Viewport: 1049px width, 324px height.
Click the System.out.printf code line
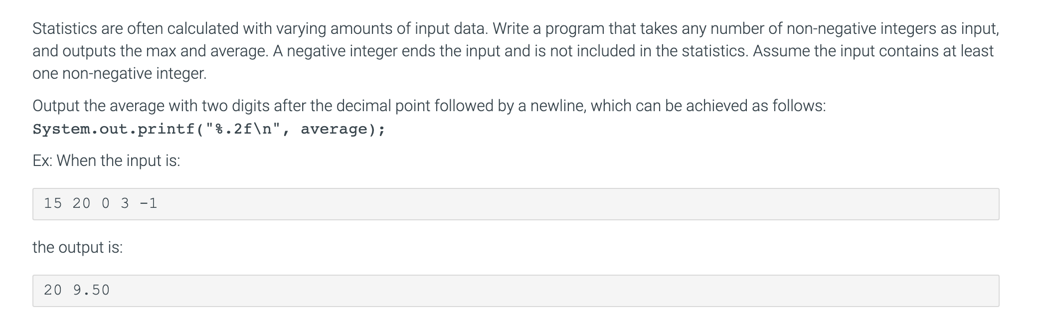[209, 129]
